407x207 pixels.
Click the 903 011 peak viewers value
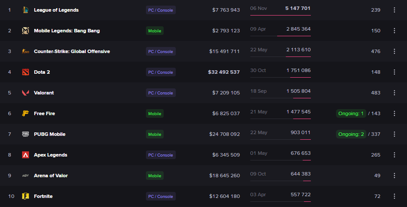(x=300, y=132)
